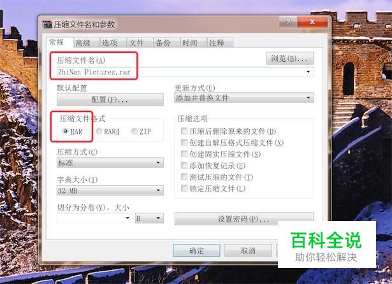
Task: Click into the archive name field ZhiNan Pictures.rar
Action: point(185,72)
